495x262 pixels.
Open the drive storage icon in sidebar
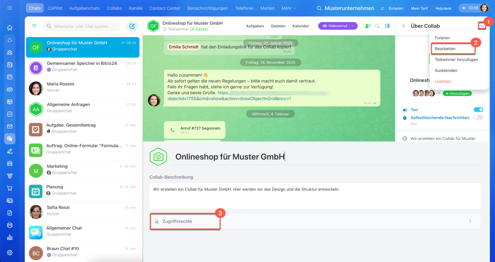[10, 90]
